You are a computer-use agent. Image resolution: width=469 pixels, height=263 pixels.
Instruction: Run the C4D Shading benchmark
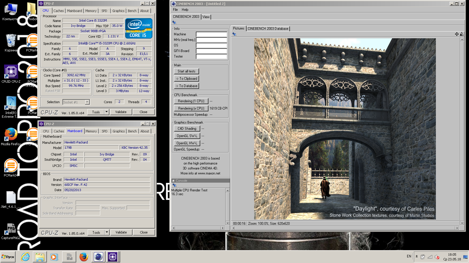tap(187, 129)
